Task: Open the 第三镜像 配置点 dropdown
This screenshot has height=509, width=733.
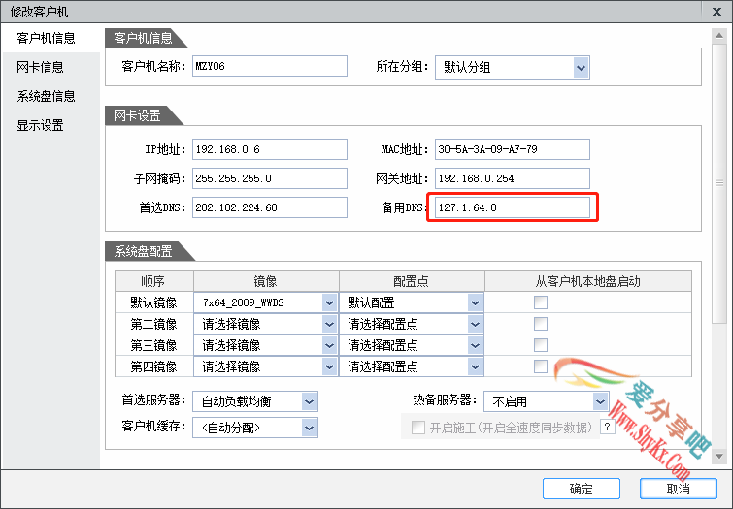Action: [412, 345]
